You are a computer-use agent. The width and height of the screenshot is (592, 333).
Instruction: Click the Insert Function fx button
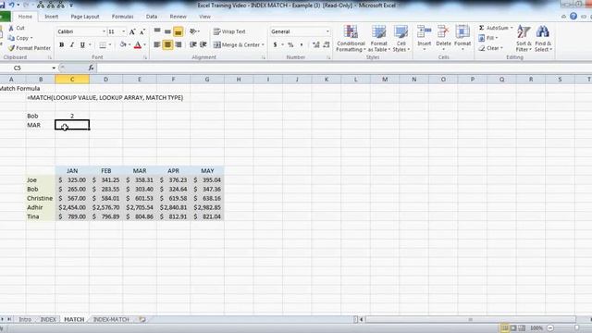(91, 68)
